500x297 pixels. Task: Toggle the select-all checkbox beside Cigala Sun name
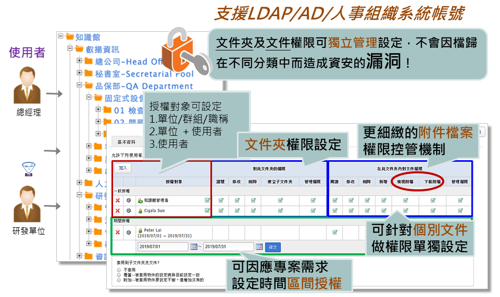point(207,210)
